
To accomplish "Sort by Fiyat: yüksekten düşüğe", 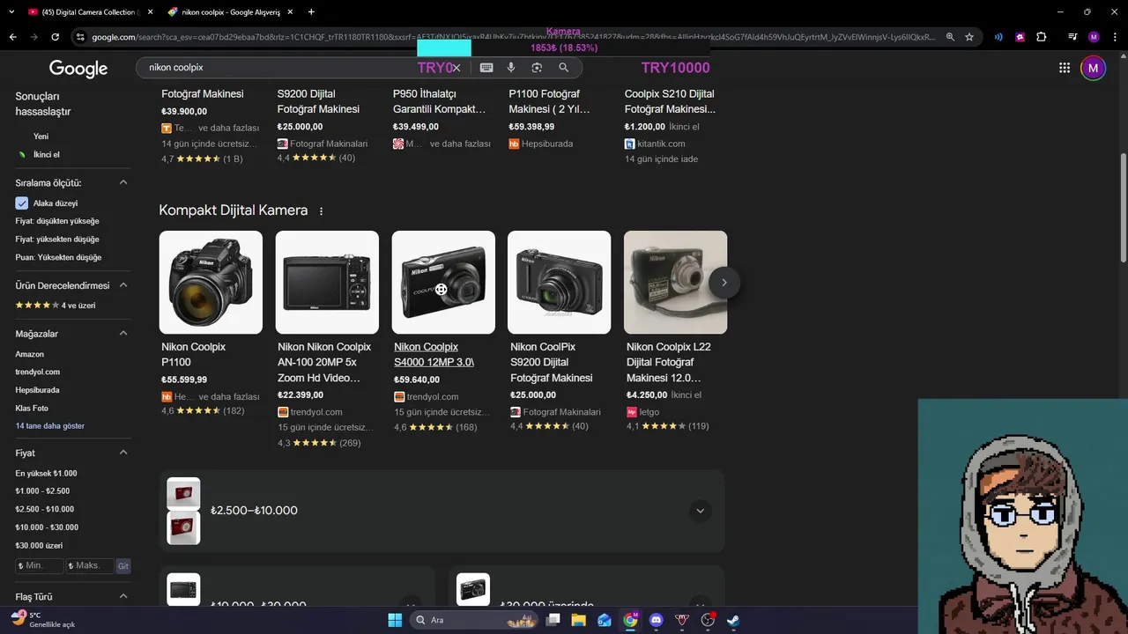I will 57,240.
